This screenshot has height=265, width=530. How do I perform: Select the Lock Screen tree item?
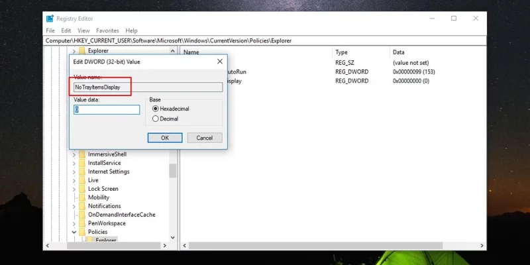coord(103,189)
